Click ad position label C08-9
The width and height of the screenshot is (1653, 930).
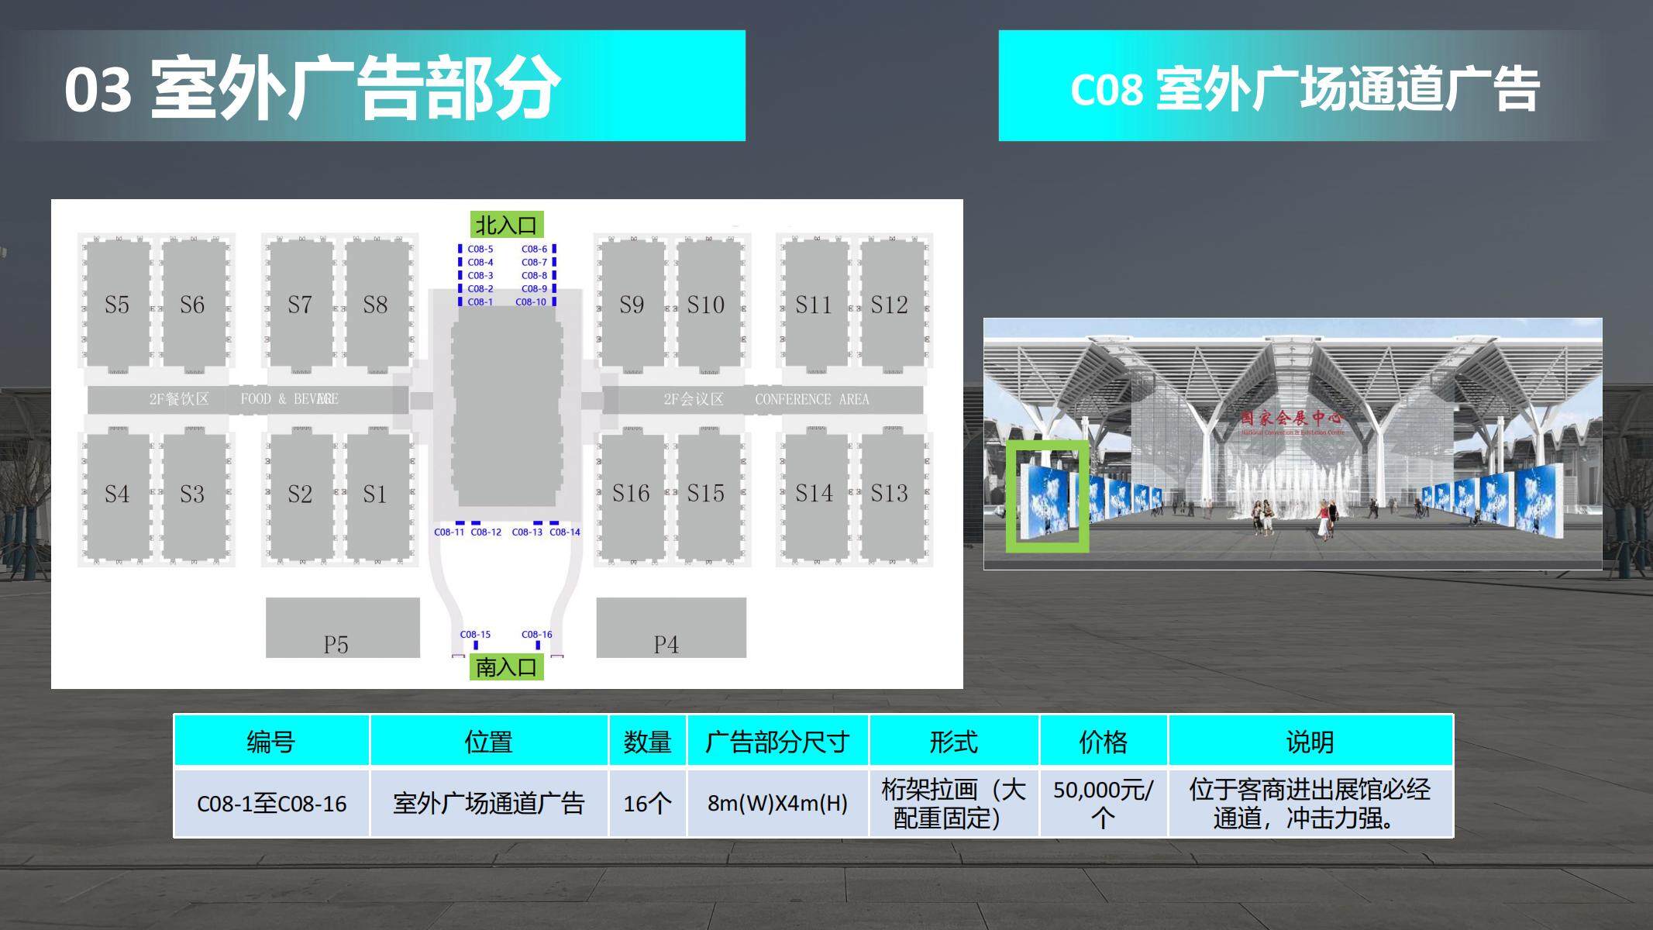(535, 288)
